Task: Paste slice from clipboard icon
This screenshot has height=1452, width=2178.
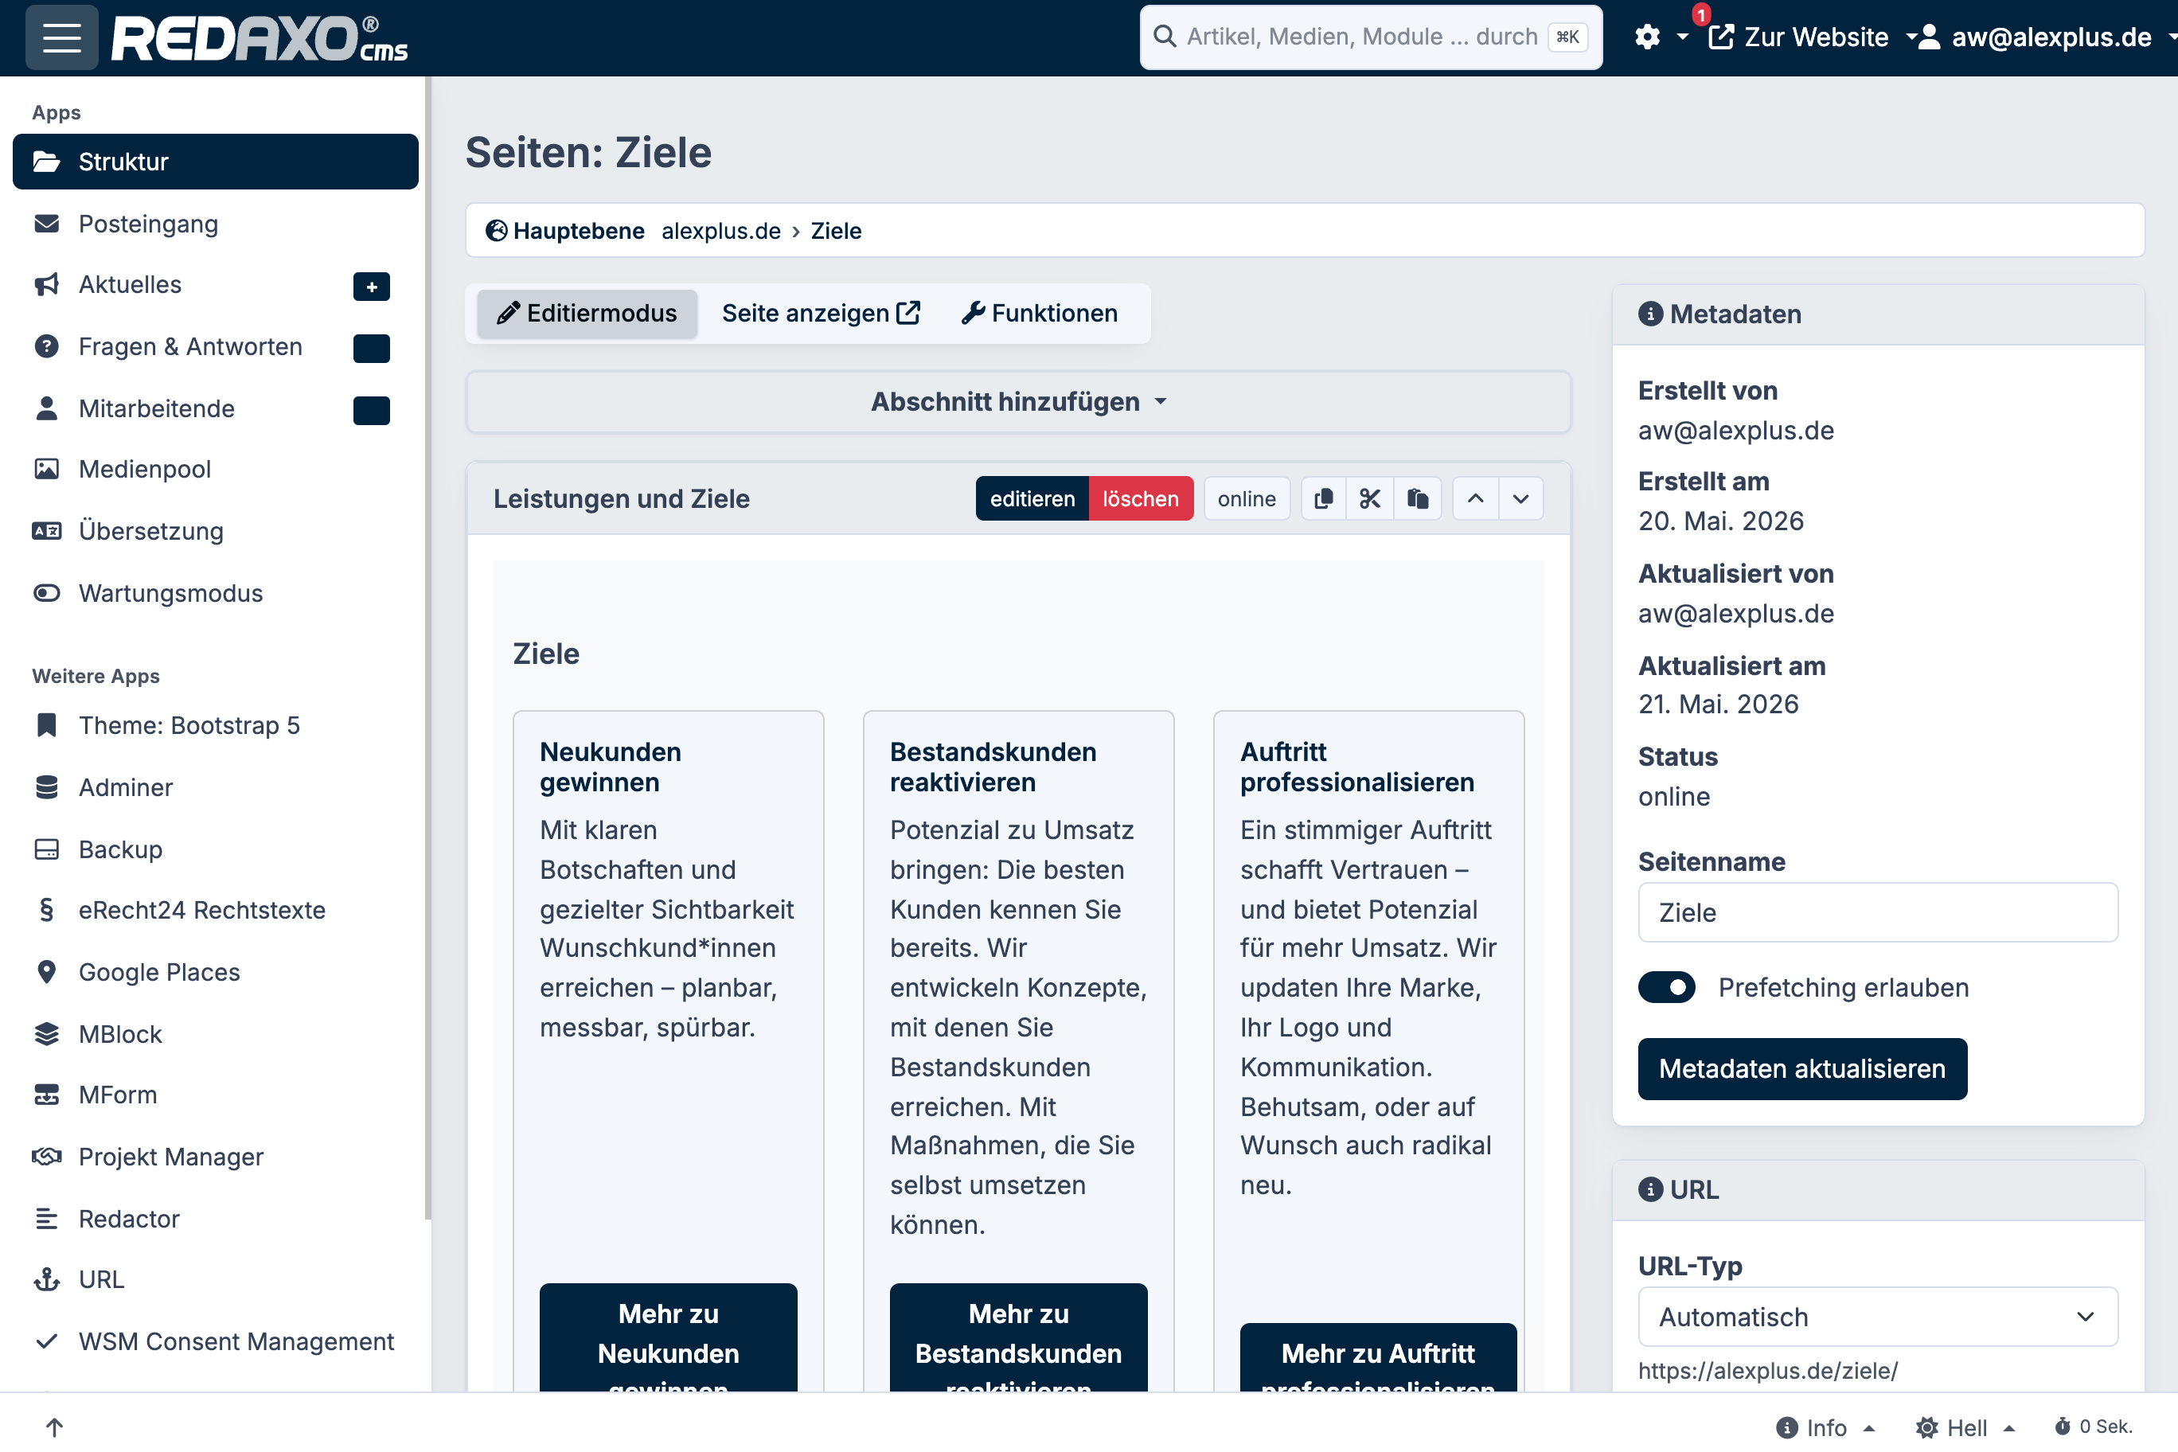Action: point(1418,498)
